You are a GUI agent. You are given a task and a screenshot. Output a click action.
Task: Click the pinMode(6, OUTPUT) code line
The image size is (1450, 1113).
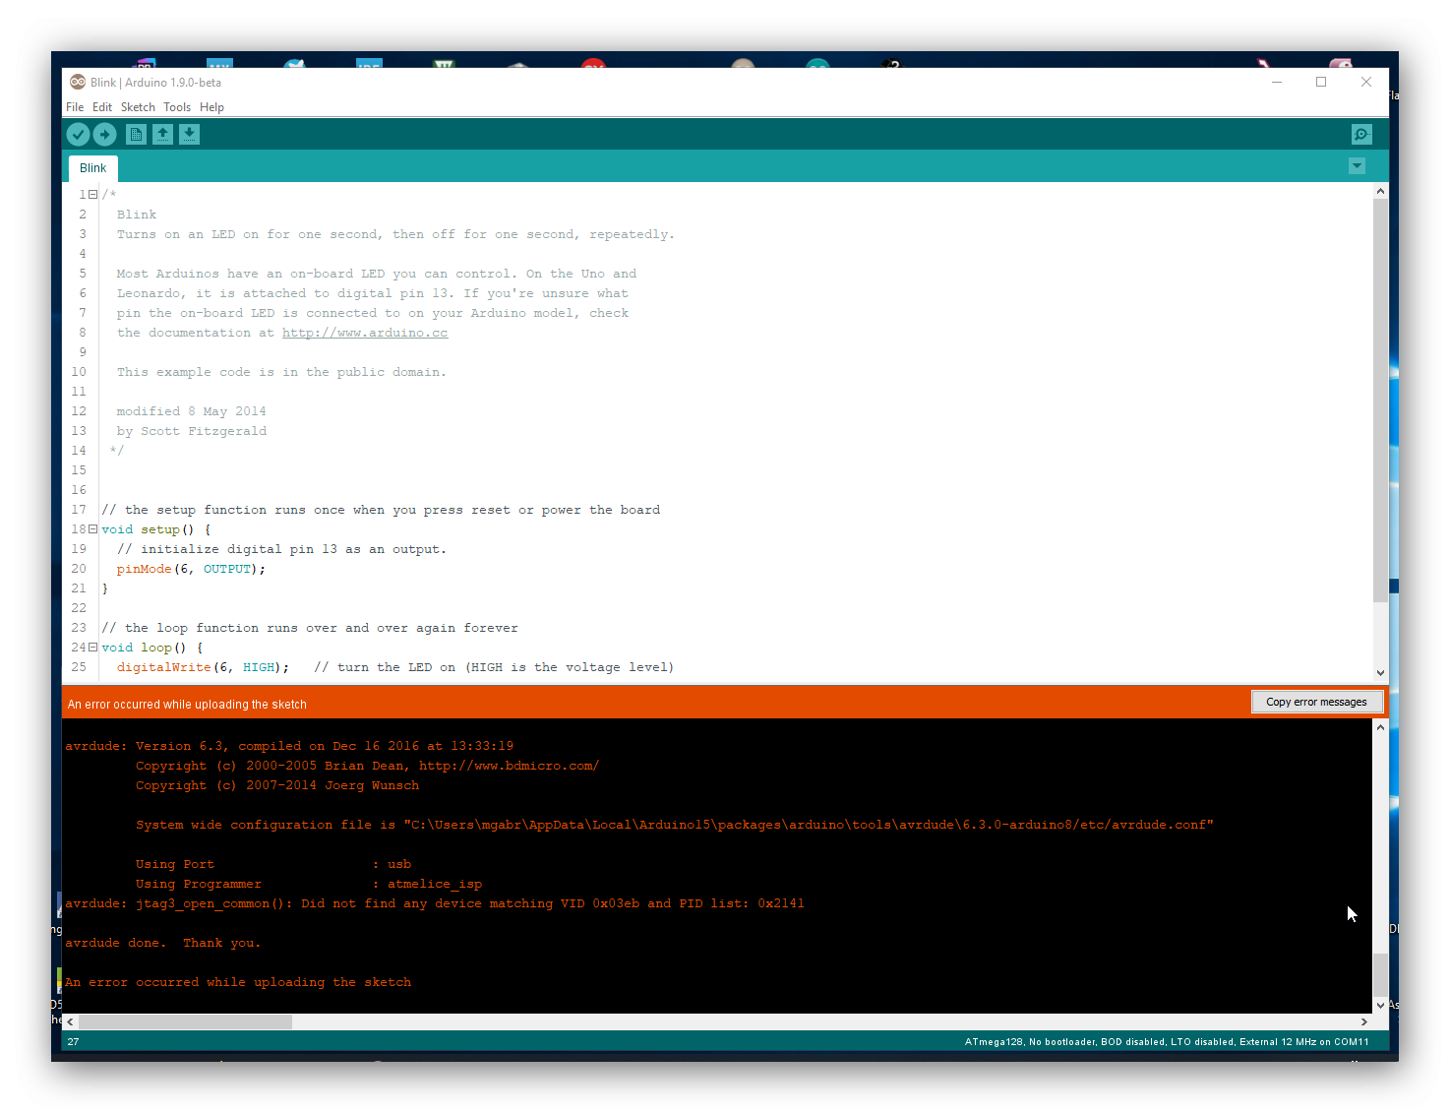pyautogui.click(x=191, y=569)
